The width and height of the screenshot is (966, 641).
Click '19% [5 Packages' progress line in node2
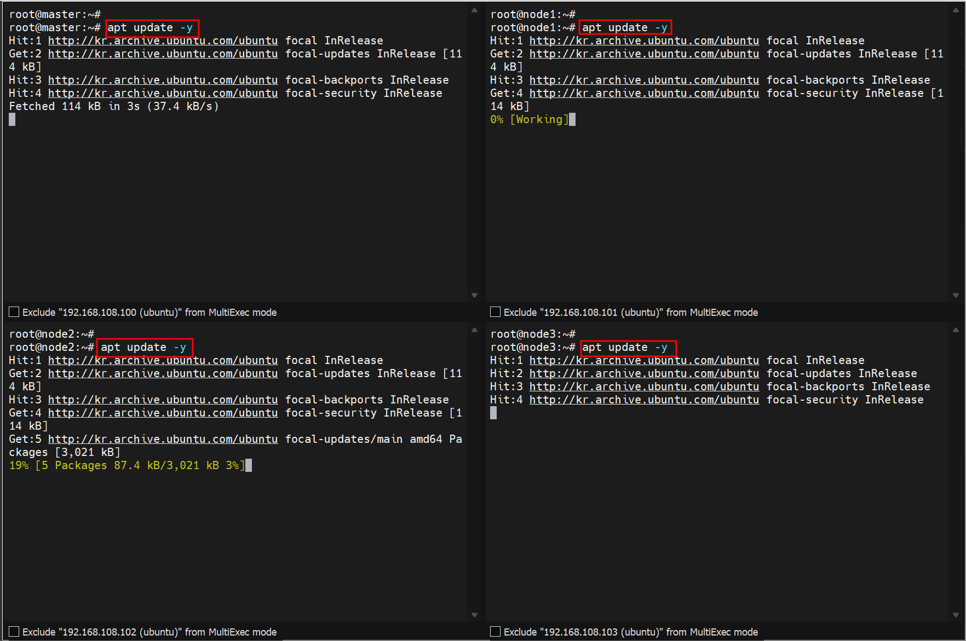pos(127,465)
